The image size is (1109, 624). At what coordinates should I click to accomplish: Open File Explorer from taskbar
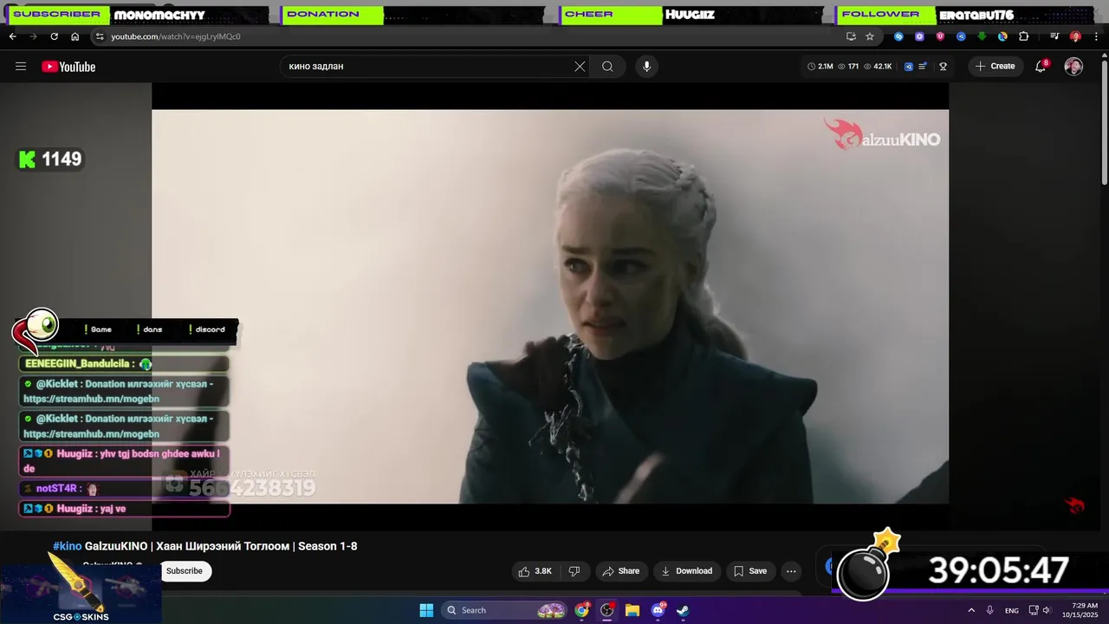632,610
